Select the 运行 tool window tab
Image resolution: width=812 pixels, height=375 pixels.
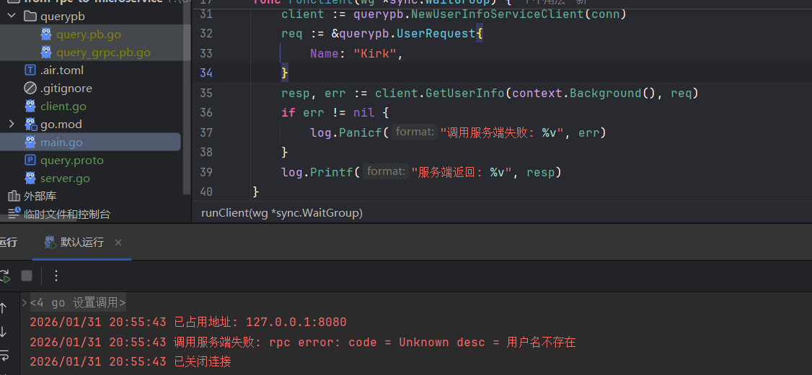pyautogui.click(x=7, y=243)
